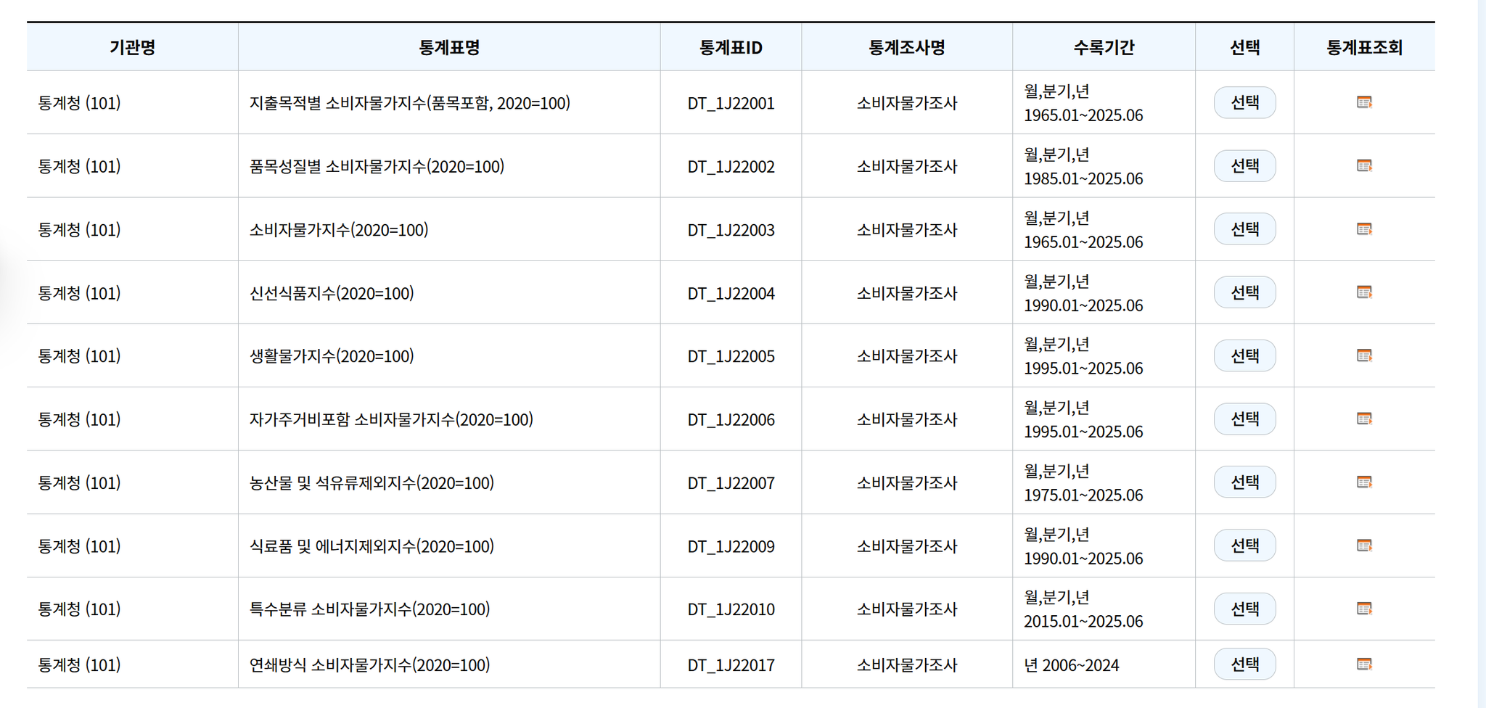Click table name 품목성질별 소비자물가지수(2020=100)
The height and width of the screenshot is (708, 1486).
(x=377, y=166)
